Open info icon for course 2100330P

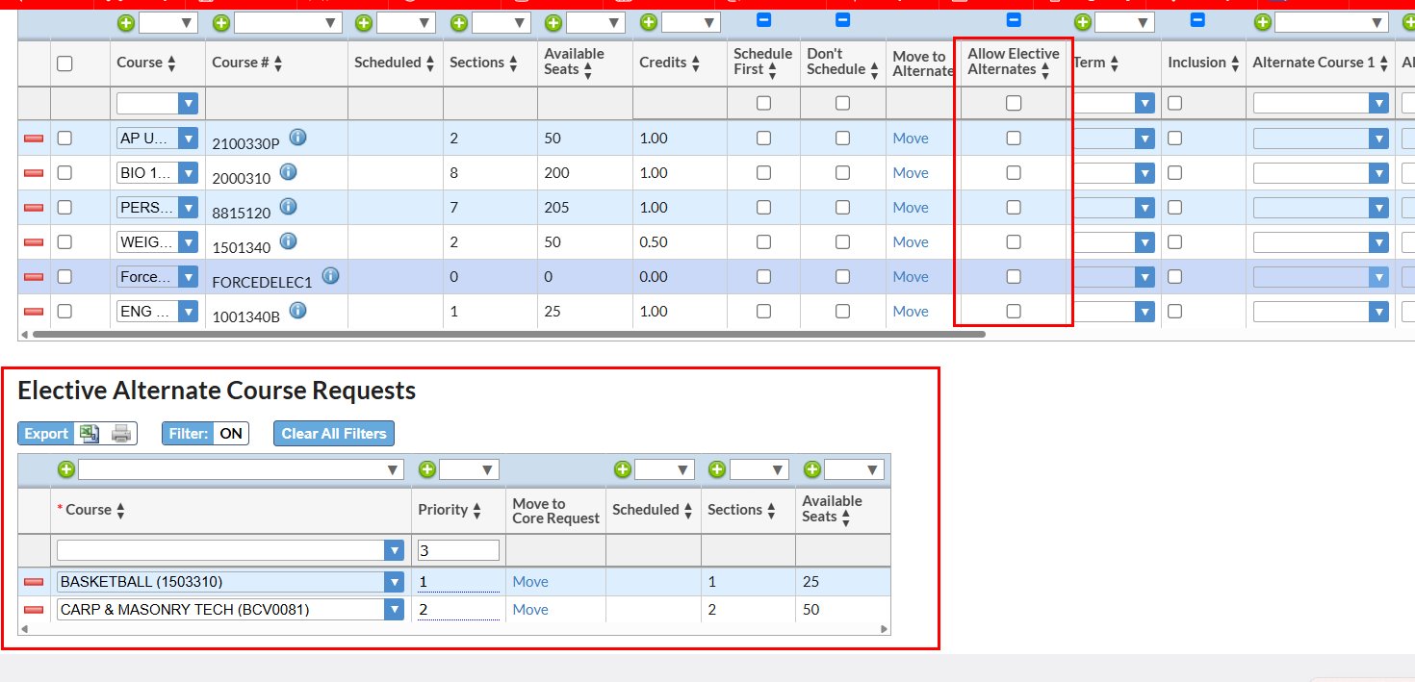[x=297, y=138]
